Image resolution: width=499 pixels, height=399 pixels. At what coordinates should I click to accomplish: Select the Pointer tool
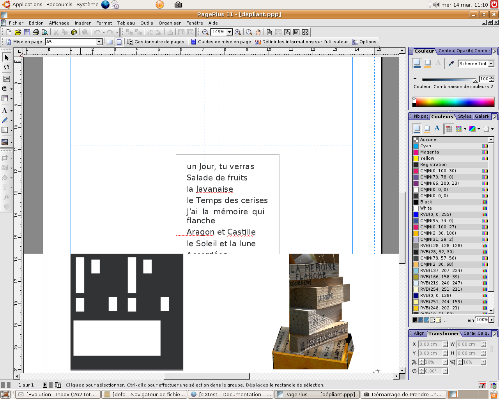pyautogui.click(x=5, y=57)
